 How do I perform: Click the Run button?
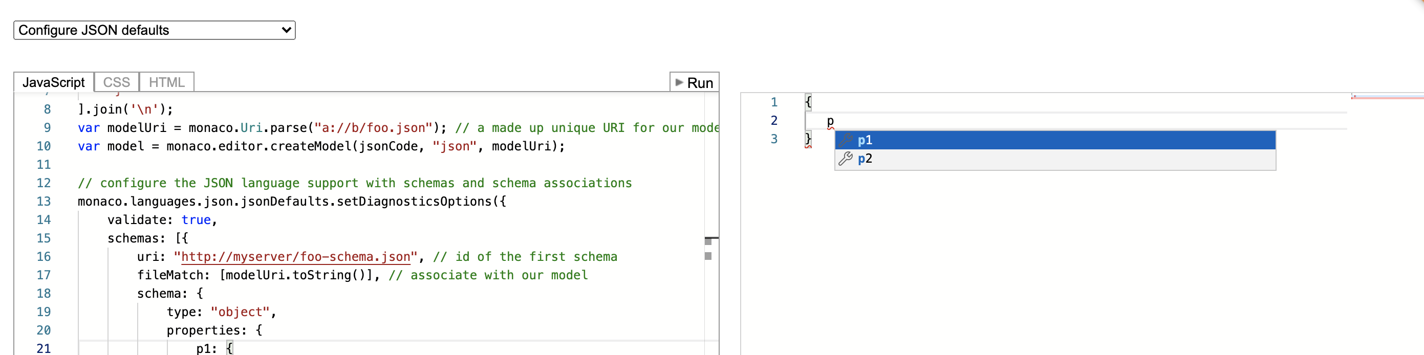tap(694, 82)
